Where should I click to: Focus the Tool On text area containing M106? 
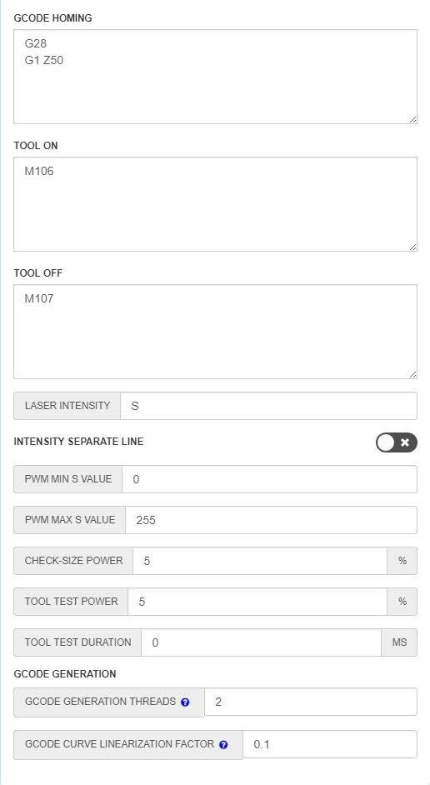(215, 204)
